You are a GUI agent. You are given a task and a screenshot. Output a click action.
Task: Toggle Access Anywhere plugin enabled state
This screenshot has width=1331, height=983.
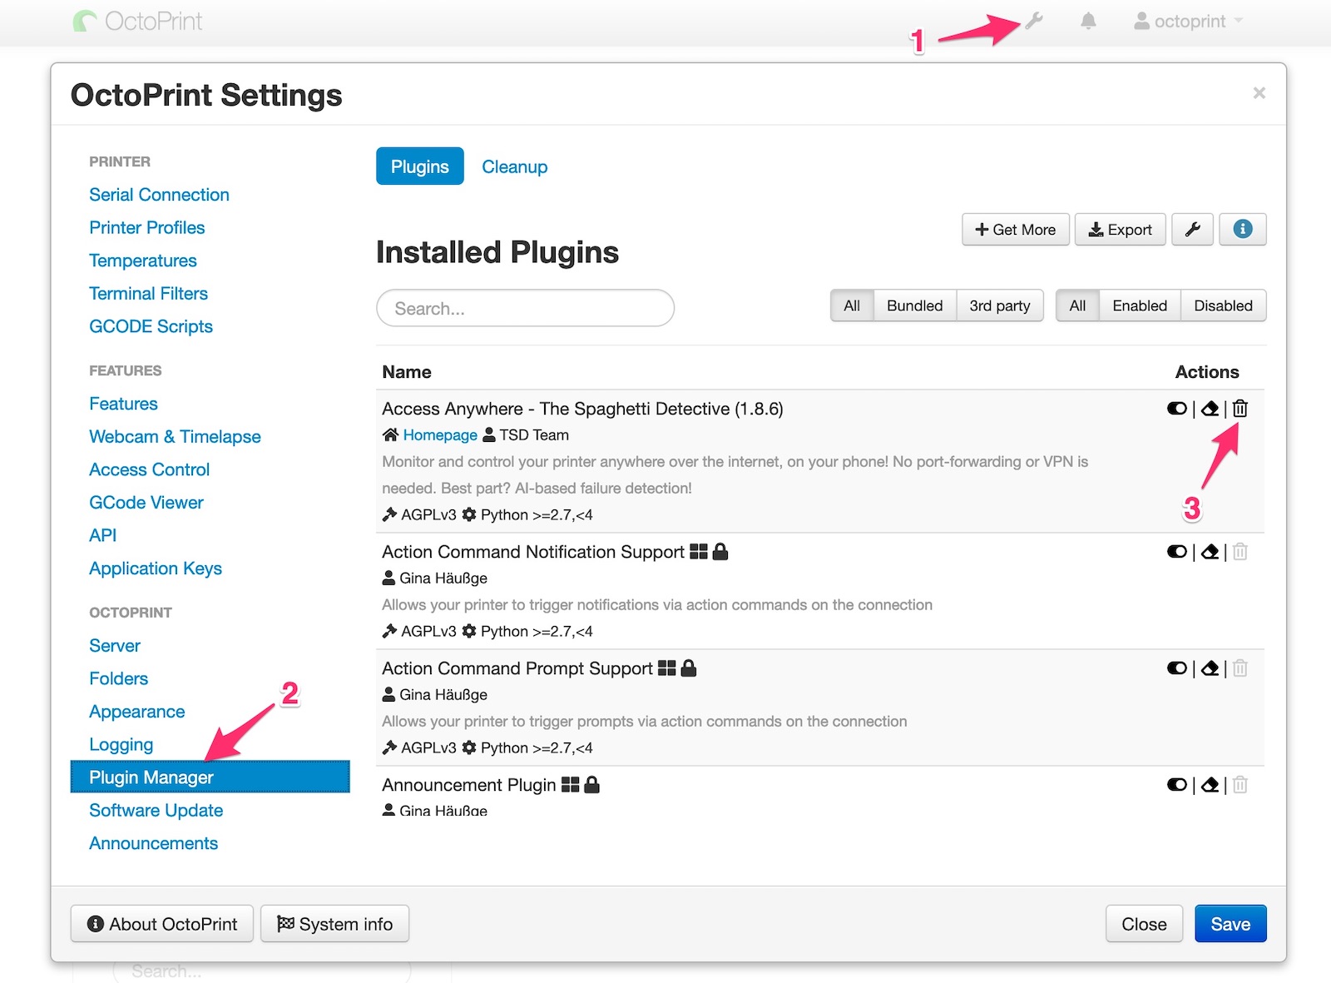(1176, 409)
